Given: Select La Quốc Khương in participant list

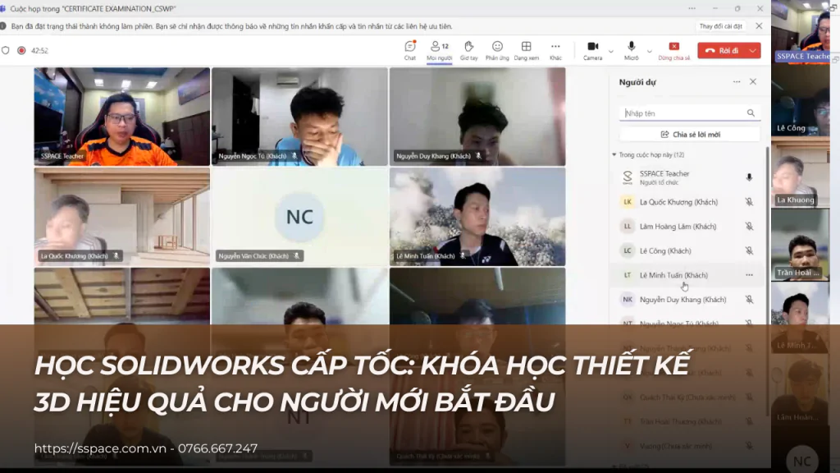Looking at the screenshot, I should (688, 202).
